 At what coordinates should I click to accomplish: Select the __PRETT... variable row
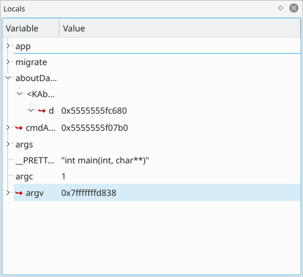[157, 160]
